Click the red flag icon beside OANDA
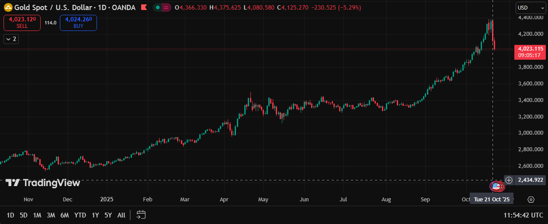This screenshot has width=548, height=224. [x=144, y=7]
